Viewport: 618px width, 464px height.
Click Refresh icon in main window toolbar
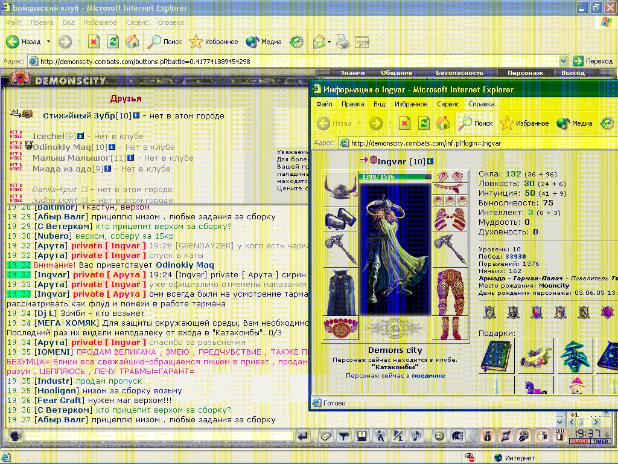coord(113,42)
